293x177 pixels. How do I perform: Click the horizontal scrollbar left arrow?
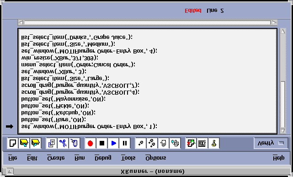pyautogui.click(x=21, y=22)
